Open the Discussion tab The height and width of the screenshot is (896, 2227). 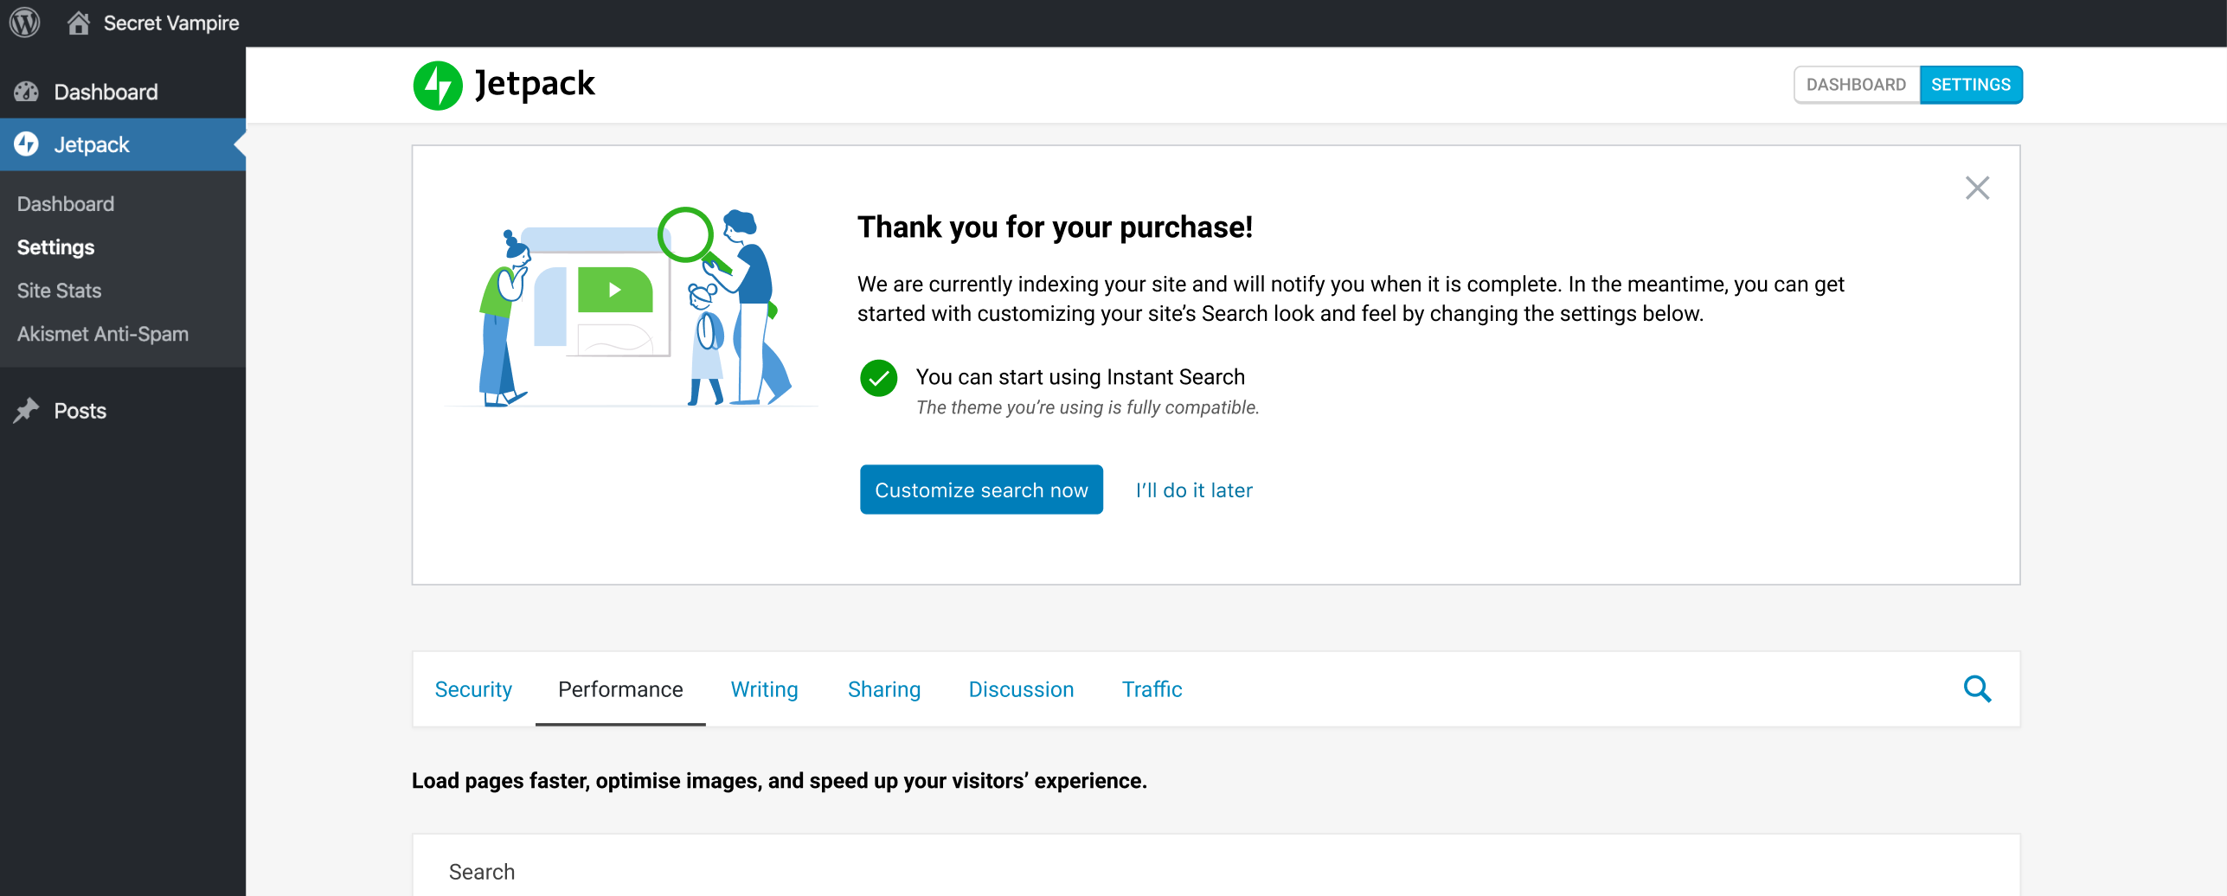point(1021,689)
